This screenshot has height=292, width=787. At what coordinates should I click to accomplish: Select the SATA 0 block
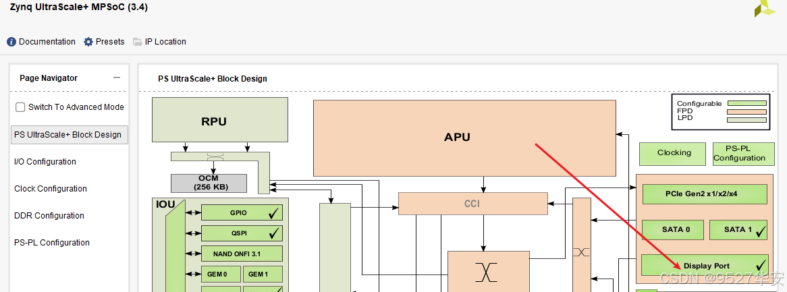point(674,230)
